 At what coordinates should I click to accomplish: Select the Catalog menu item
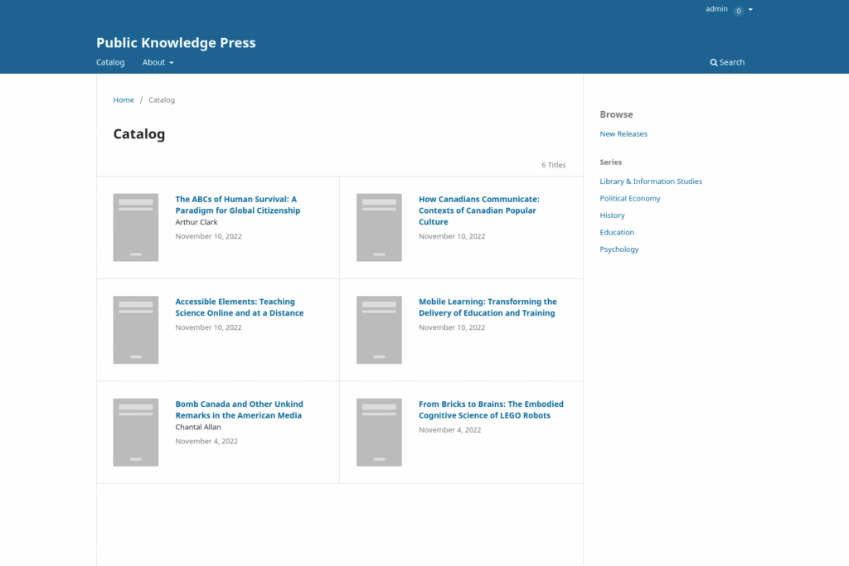coord(109,62)
